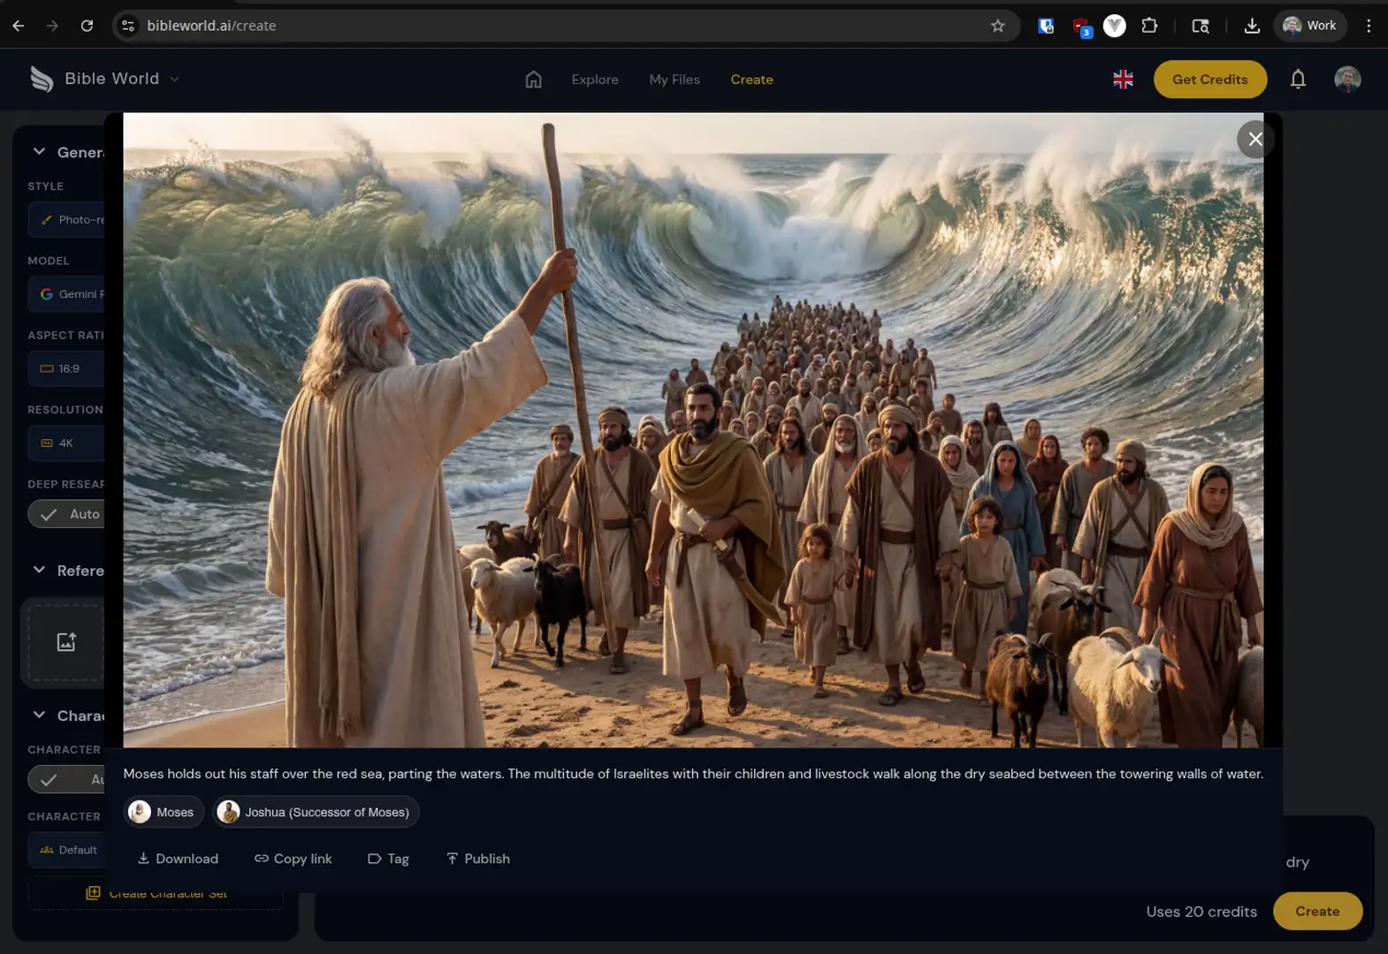Publish the generated image

point(478,859)
